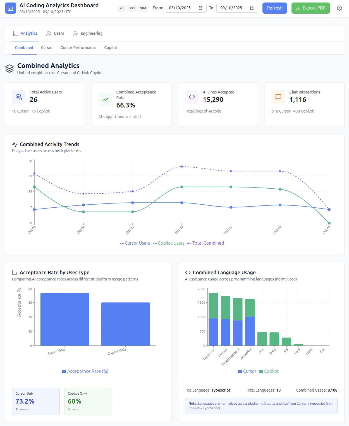Set range to 30d
Viewport: 349px width, 426px height.
132,8
